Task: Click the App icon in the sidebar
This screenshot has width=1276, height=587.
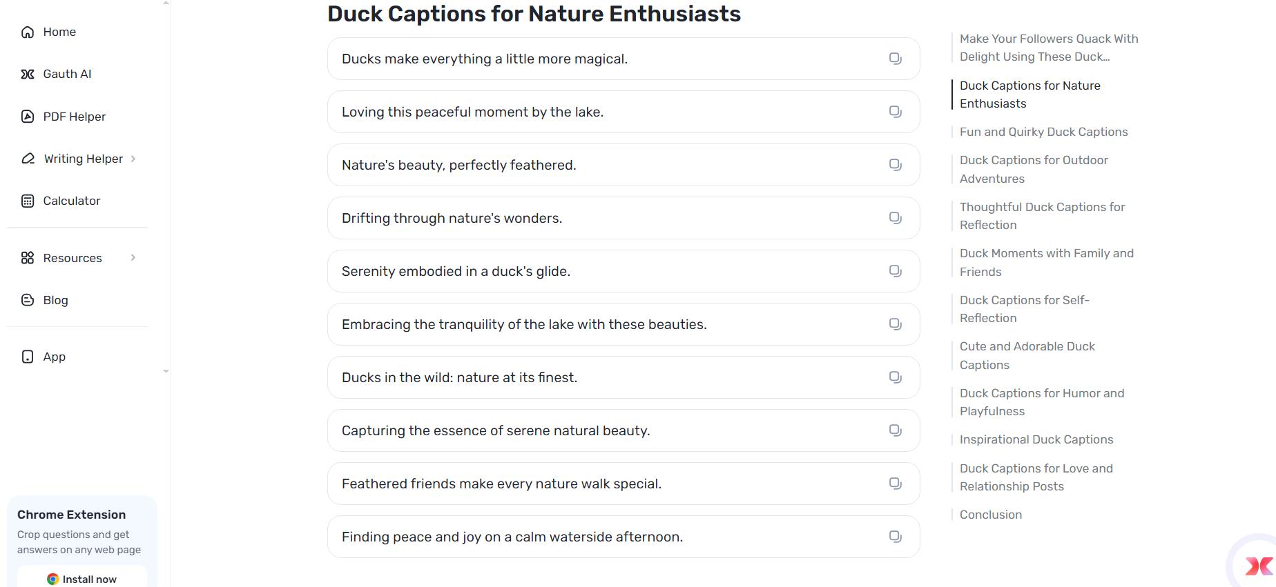Action: [27, 357]
